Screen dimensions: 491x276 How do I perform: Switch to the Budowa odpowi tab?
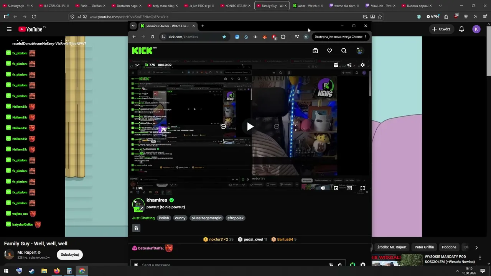click(x=417, y=6)
